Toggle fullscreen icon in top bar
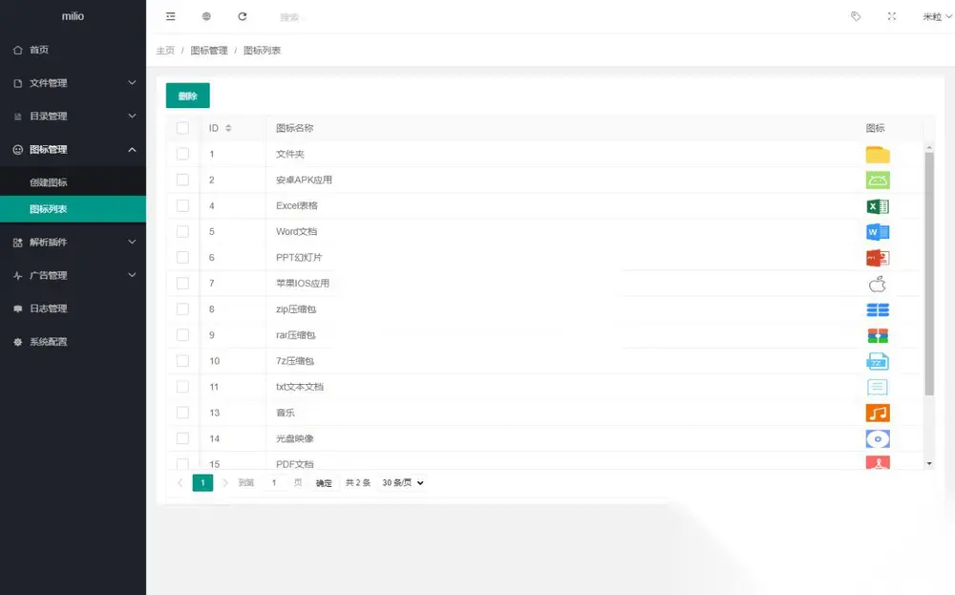 (x=892, y=16)
